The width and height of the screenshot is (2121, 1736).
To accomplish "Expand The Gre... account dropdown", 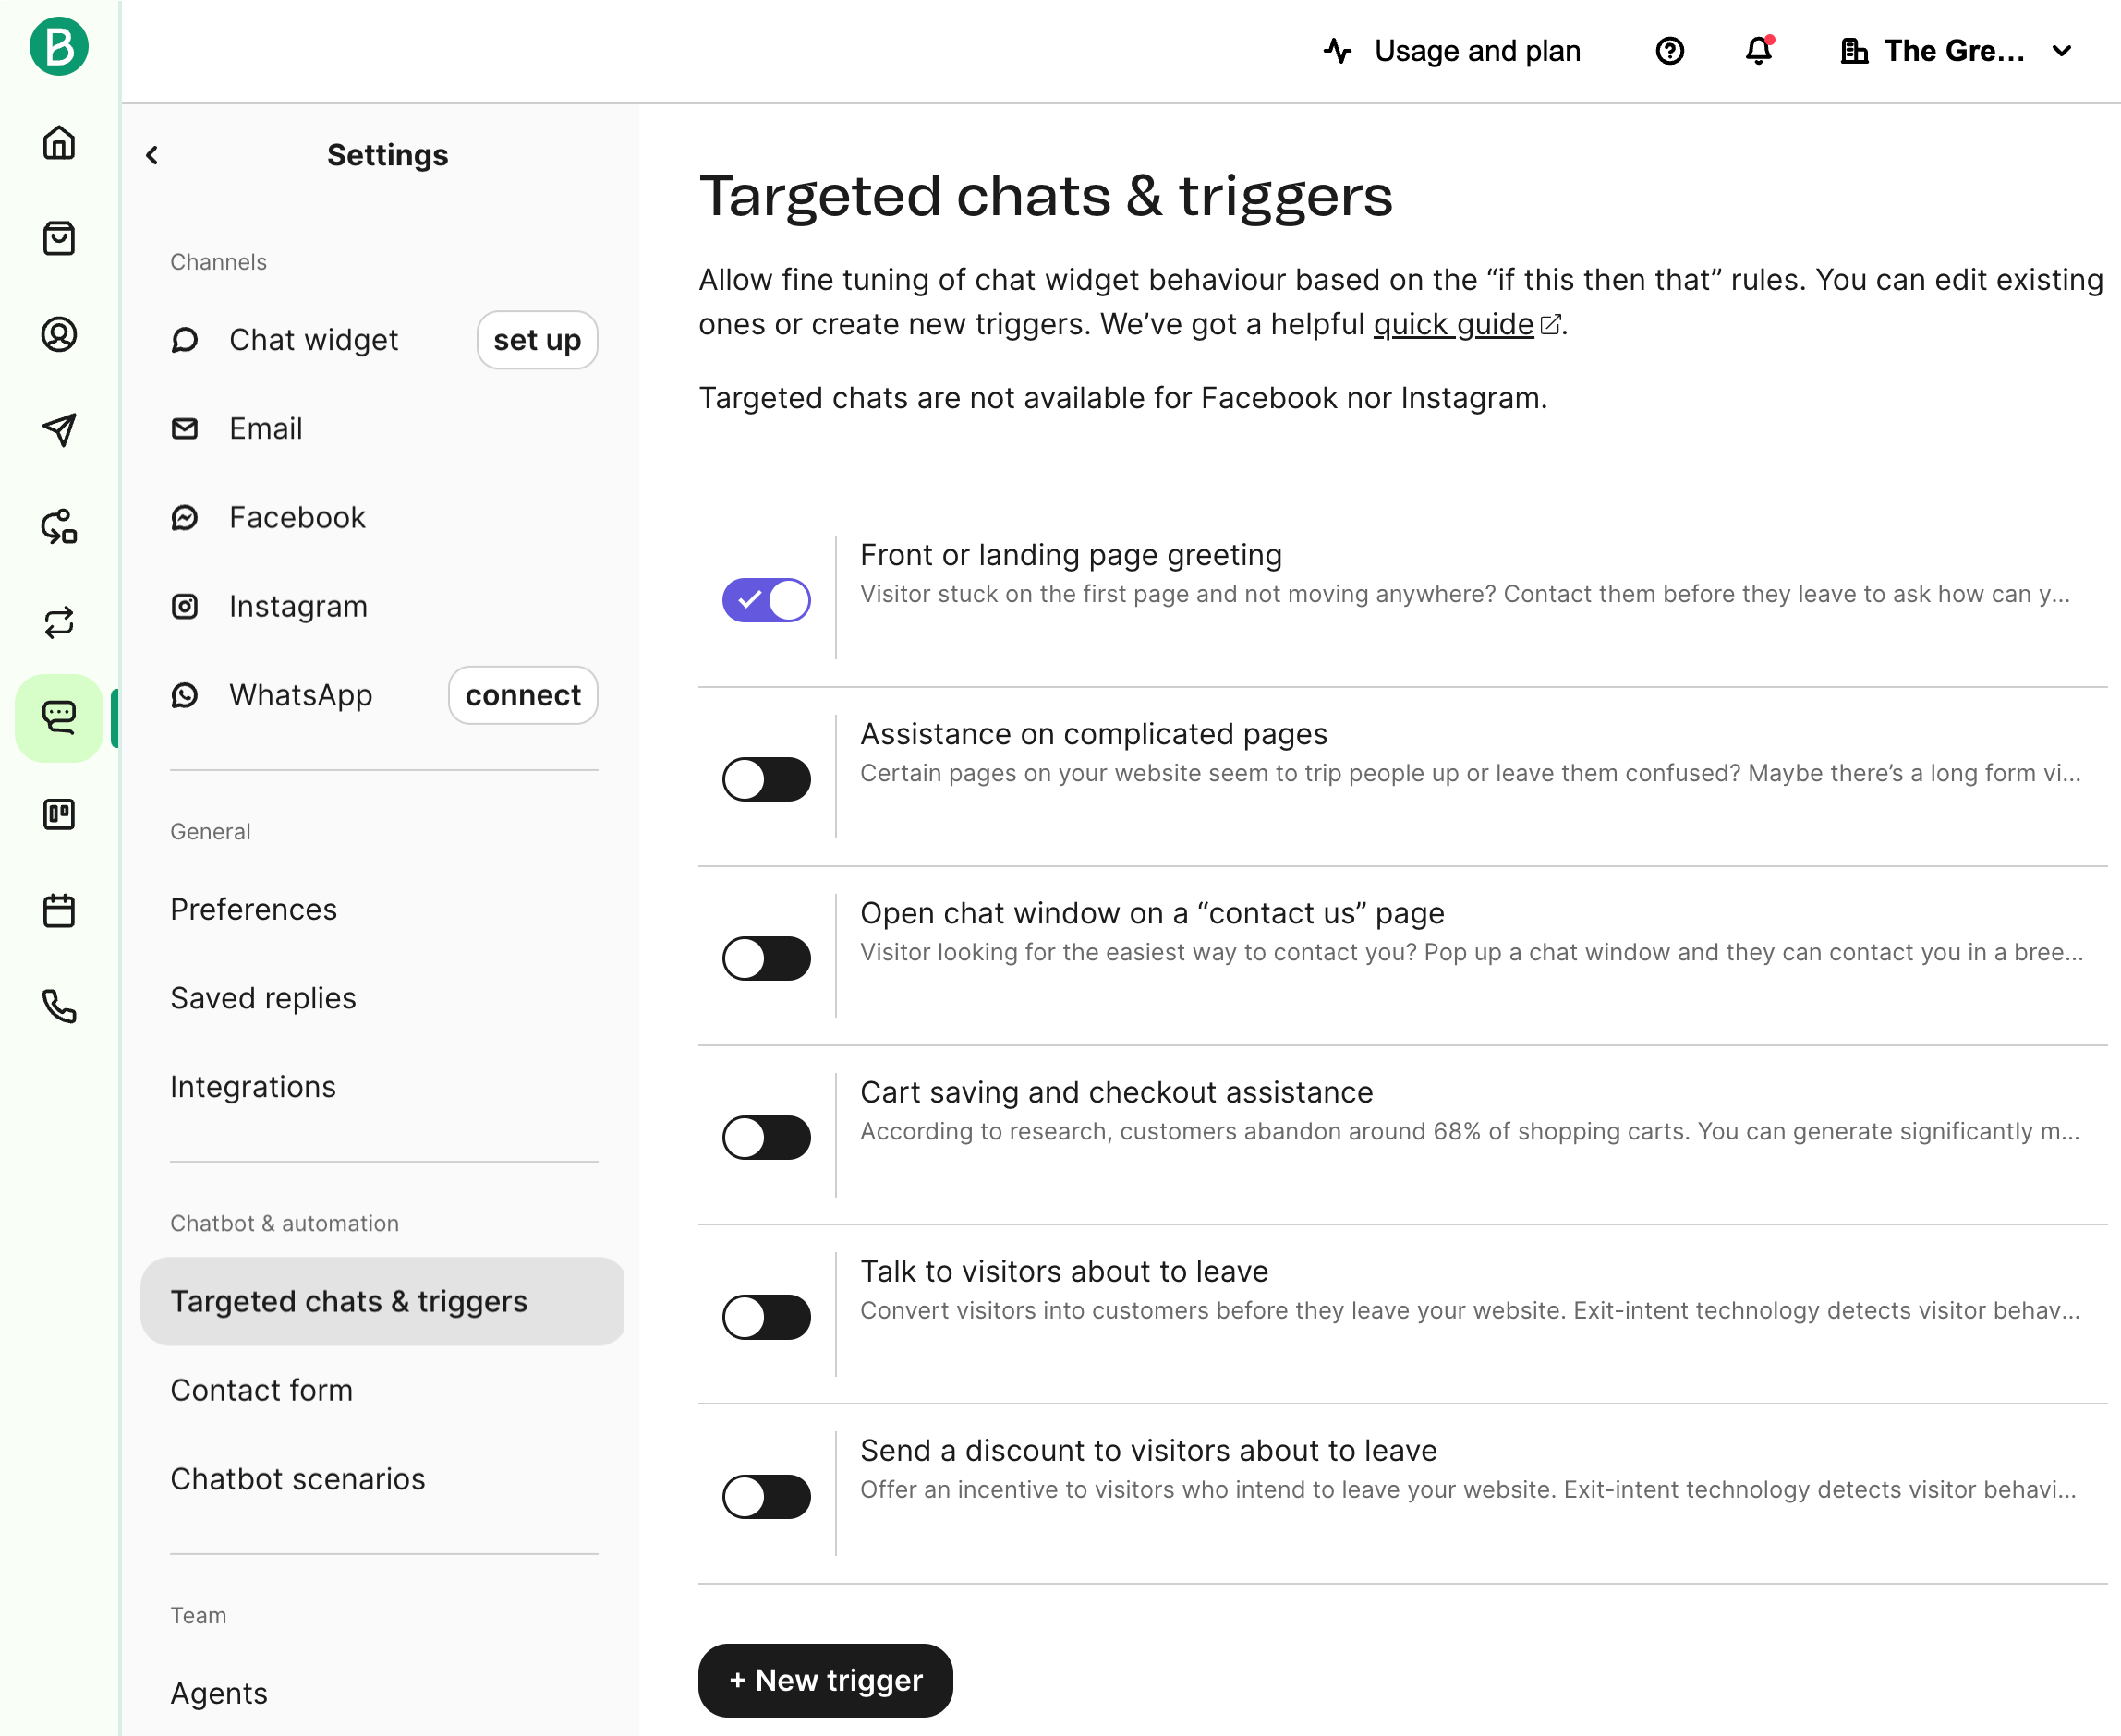I will click(1955, 51).
